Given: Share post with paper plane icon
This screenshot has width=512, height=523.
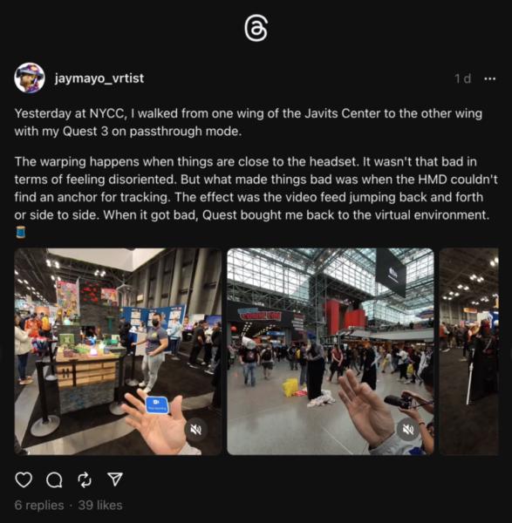Looking at the screenshot, I should click(x=115, y=479).
